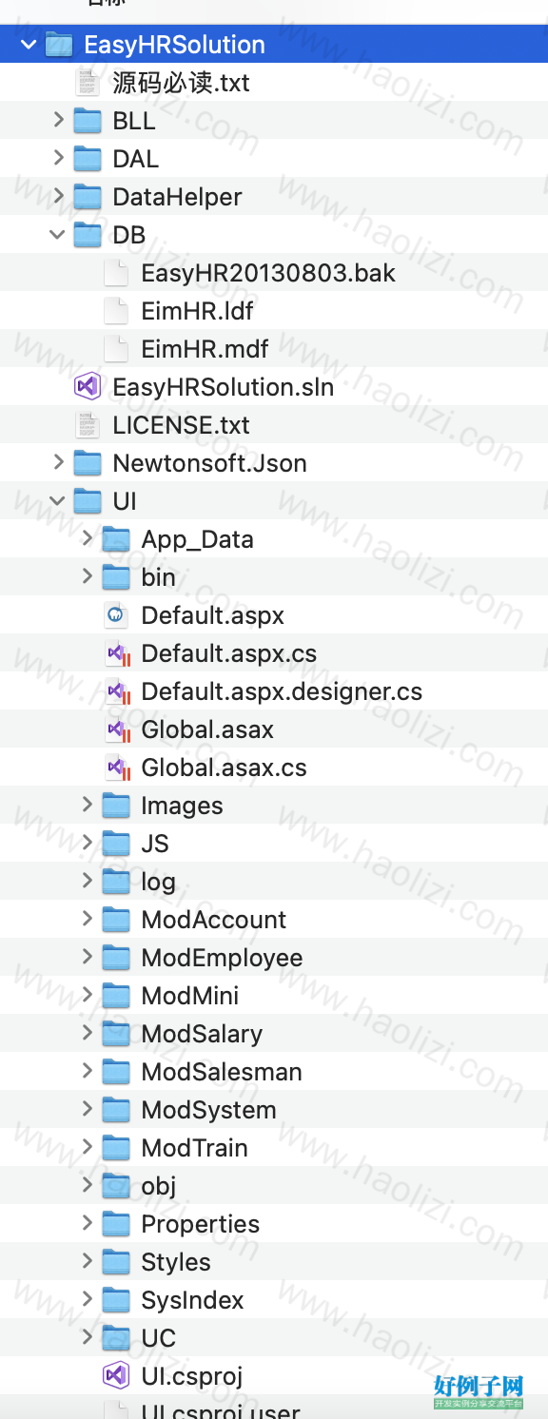Collapse the UI folder
Screen dimensions: 548x1419
58,501
